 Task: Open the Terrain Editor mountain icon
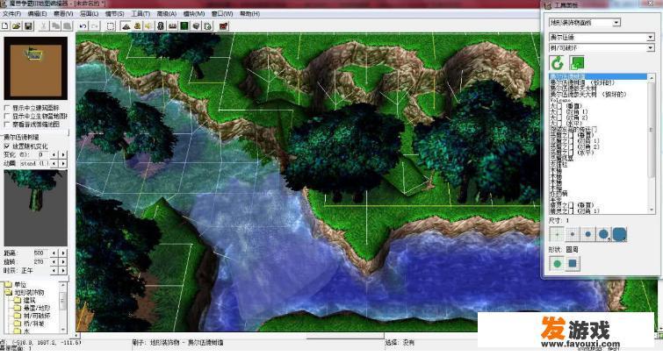click(x=126, y=26)
